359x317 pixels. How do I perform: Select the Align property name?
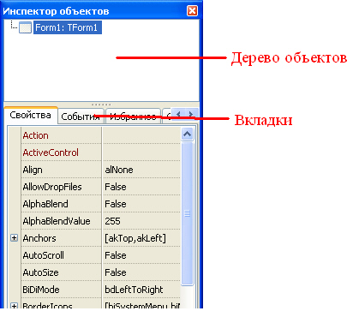pyautogui.click(x=33, y=170)
